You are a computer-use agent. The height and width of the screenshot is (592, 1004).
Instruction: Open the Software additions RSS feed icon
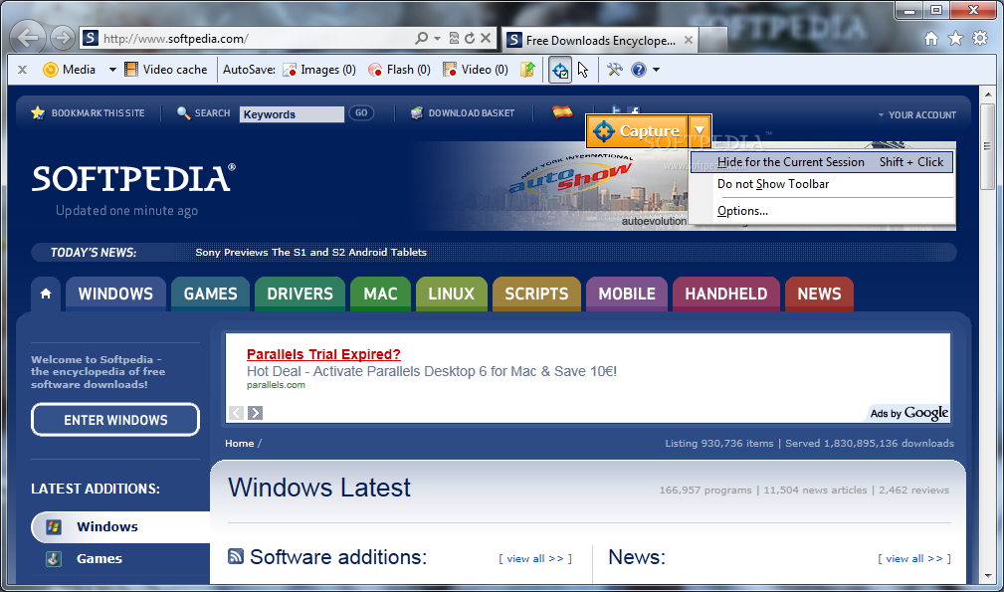tap(236, 556)
